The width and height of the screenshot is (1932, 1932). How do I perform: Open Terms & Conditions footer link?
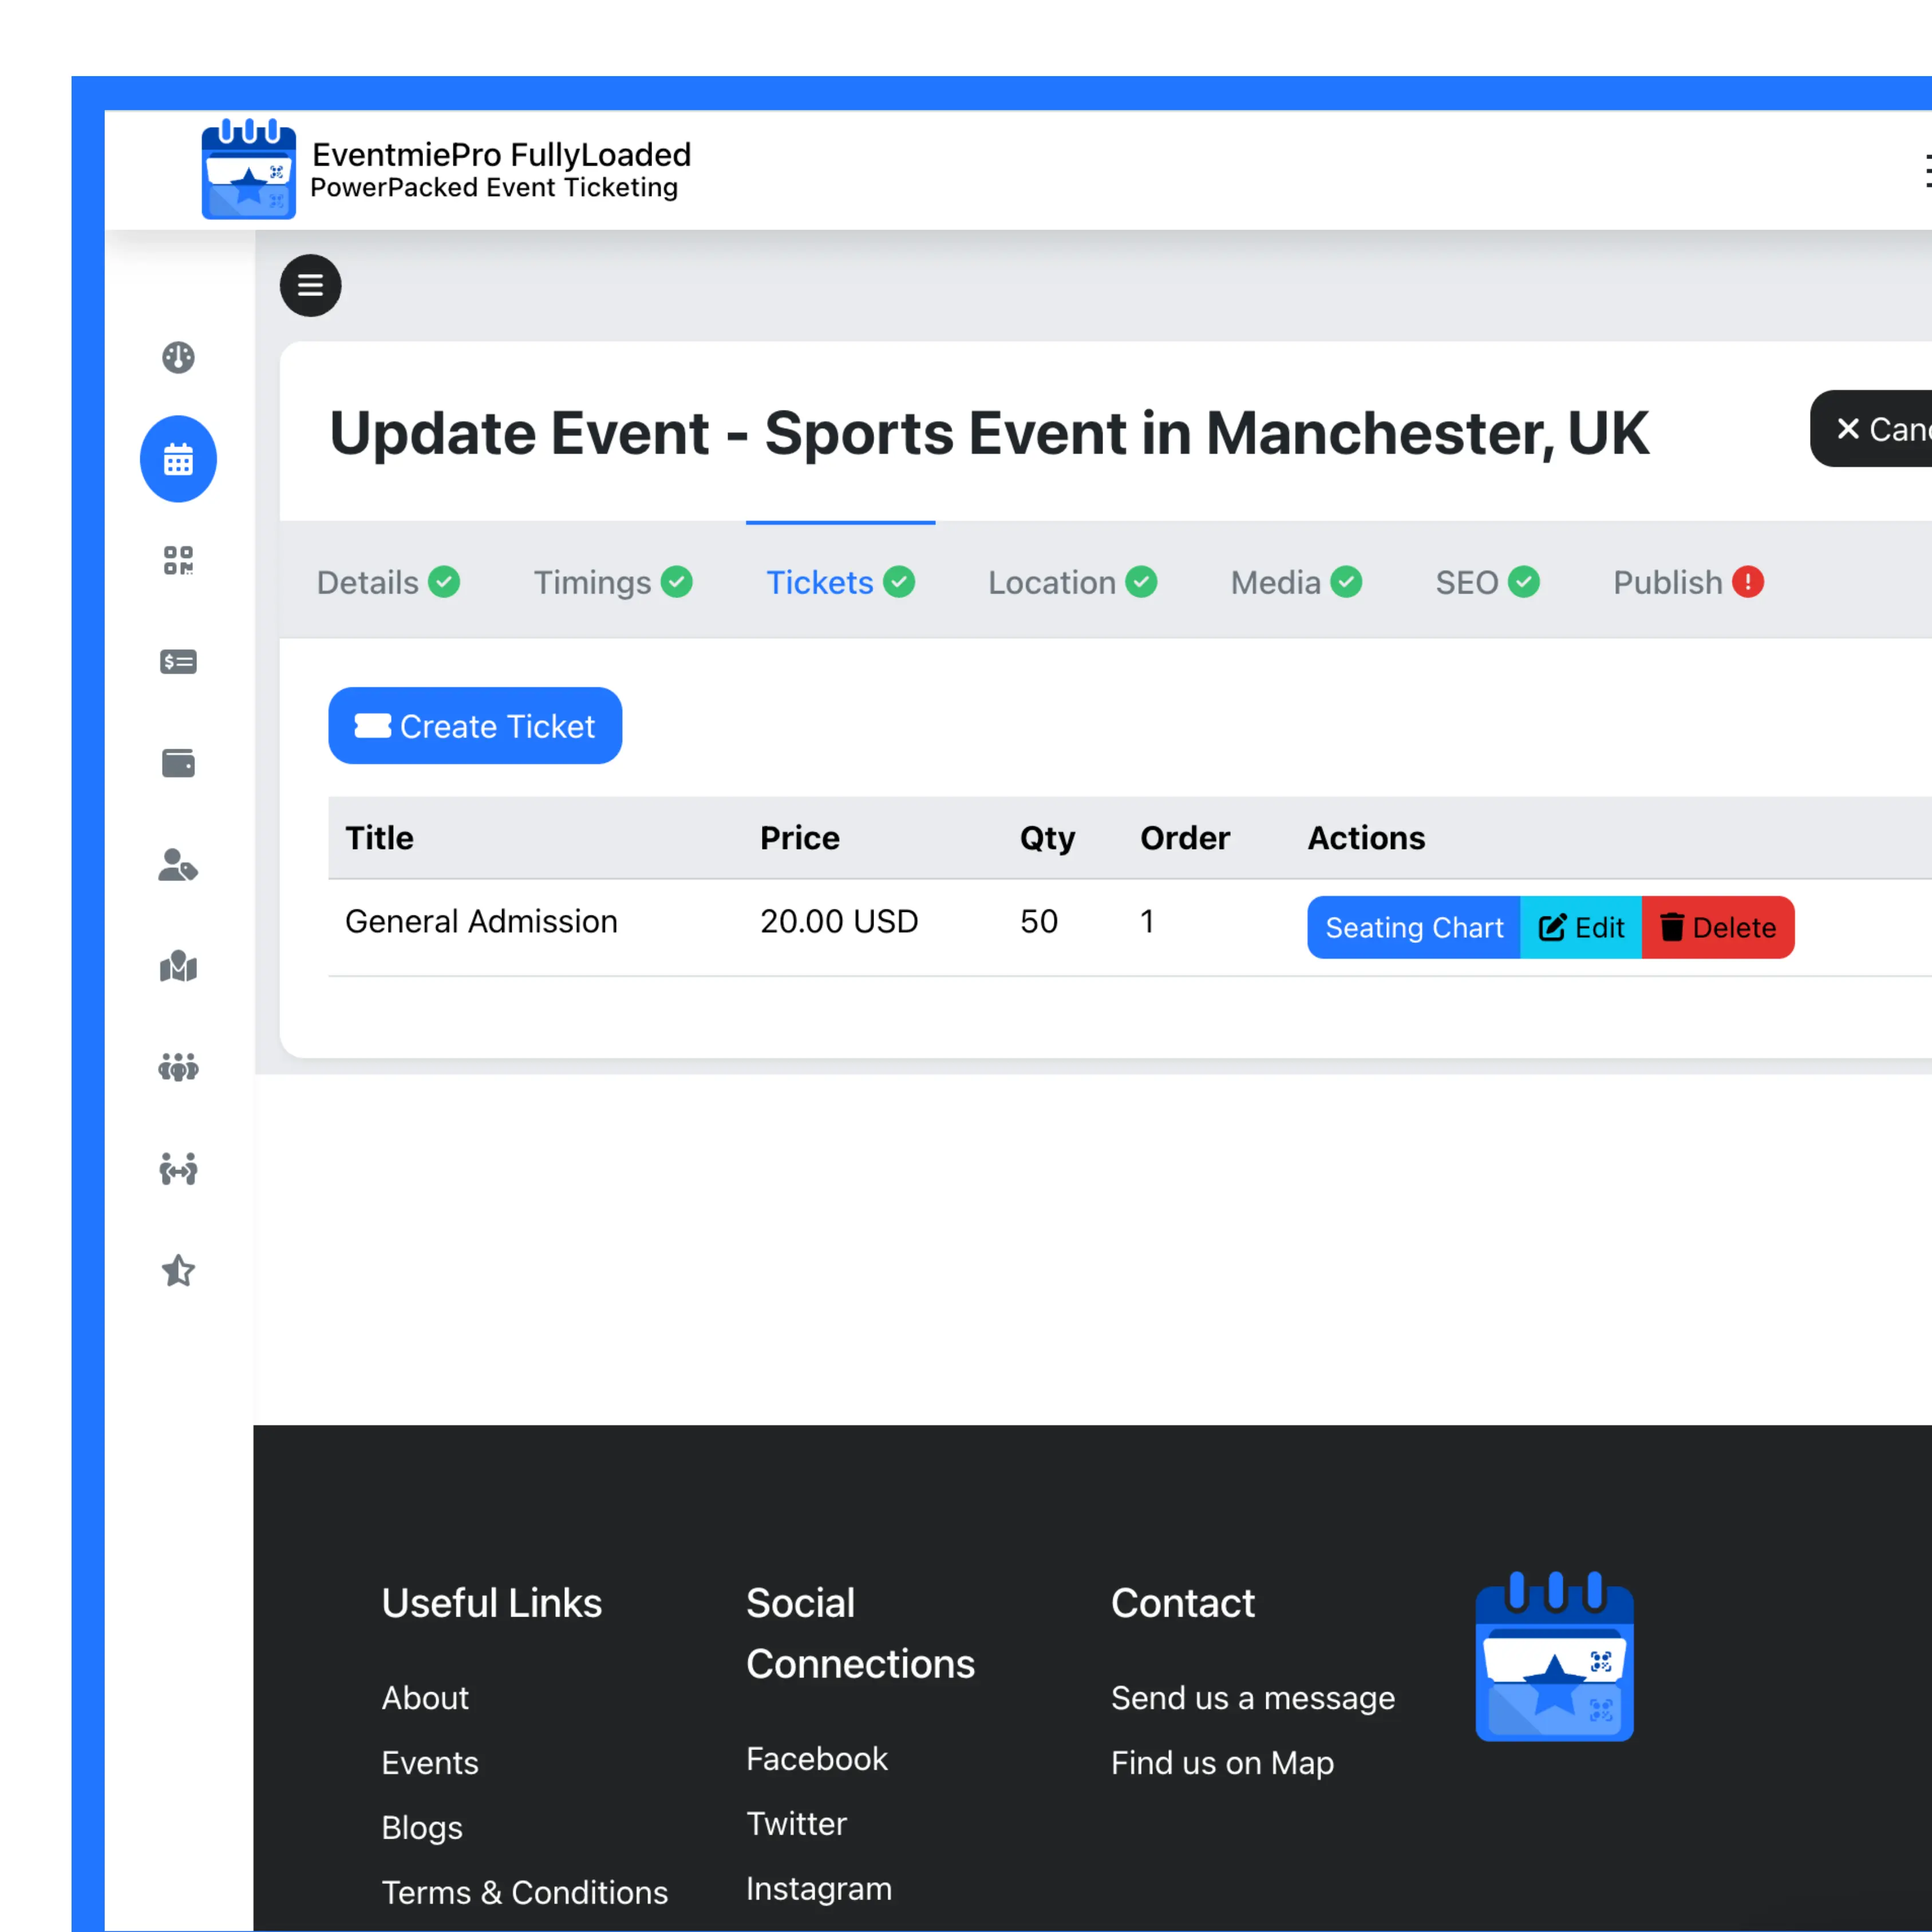click(525, 1893)
